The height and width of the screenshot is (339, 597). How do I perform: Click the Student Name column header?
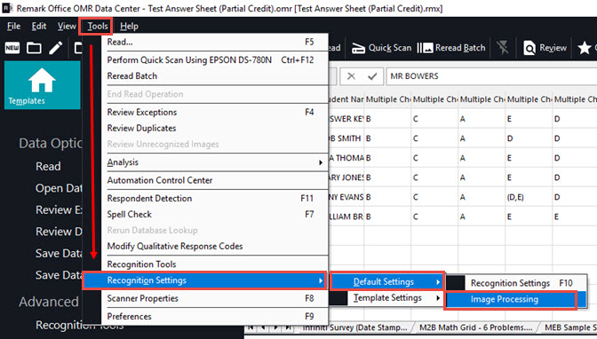pos(346,99)
